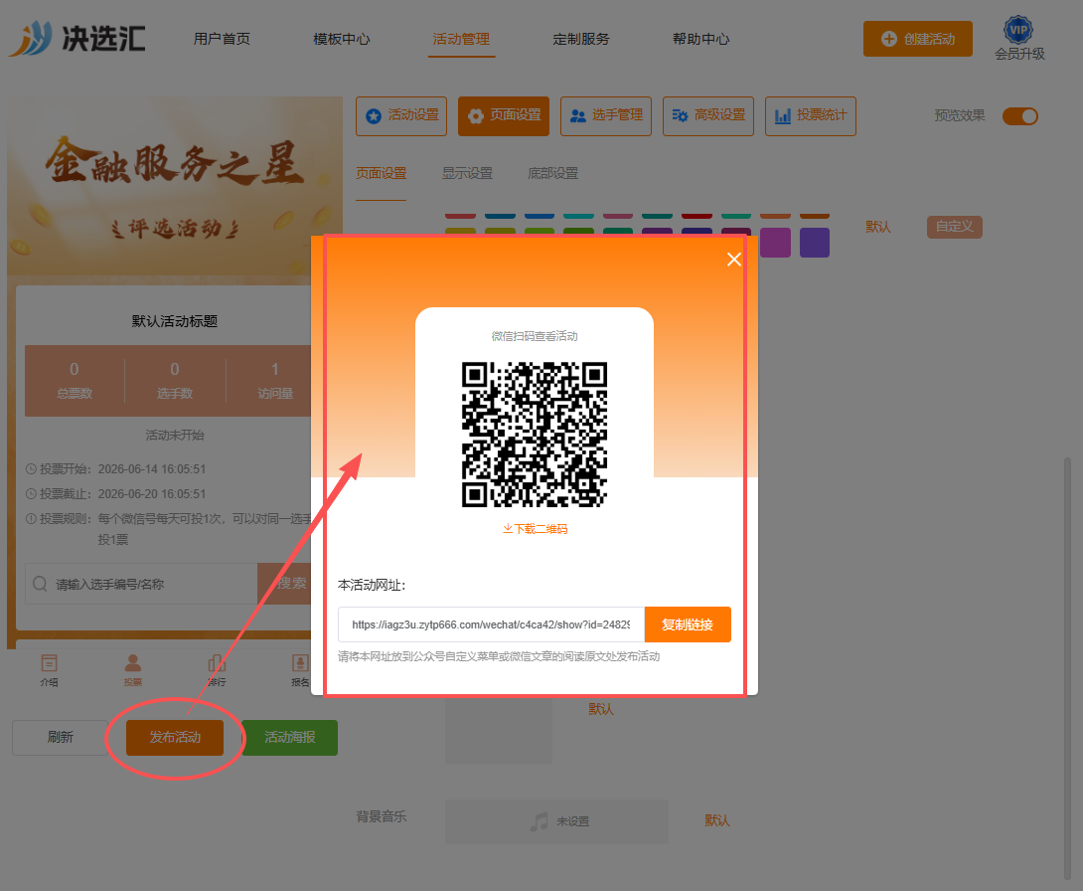Click 默认 next to color swatches
1083x891 pixels.
coord(878,227)
